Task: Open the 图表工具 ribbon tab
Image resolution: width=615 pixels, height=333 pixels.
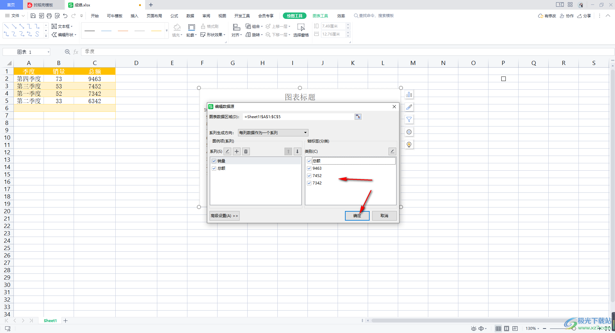Action: tap(320, 16)
